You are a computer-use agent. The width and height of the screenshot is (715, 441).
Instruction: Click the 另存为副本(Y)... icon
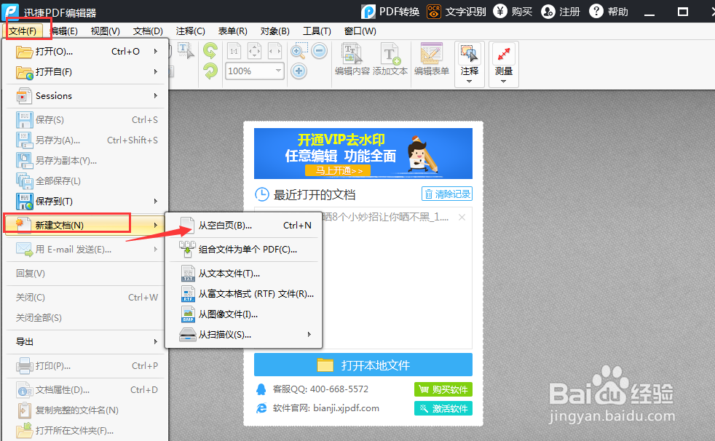[x=24, y=161]
